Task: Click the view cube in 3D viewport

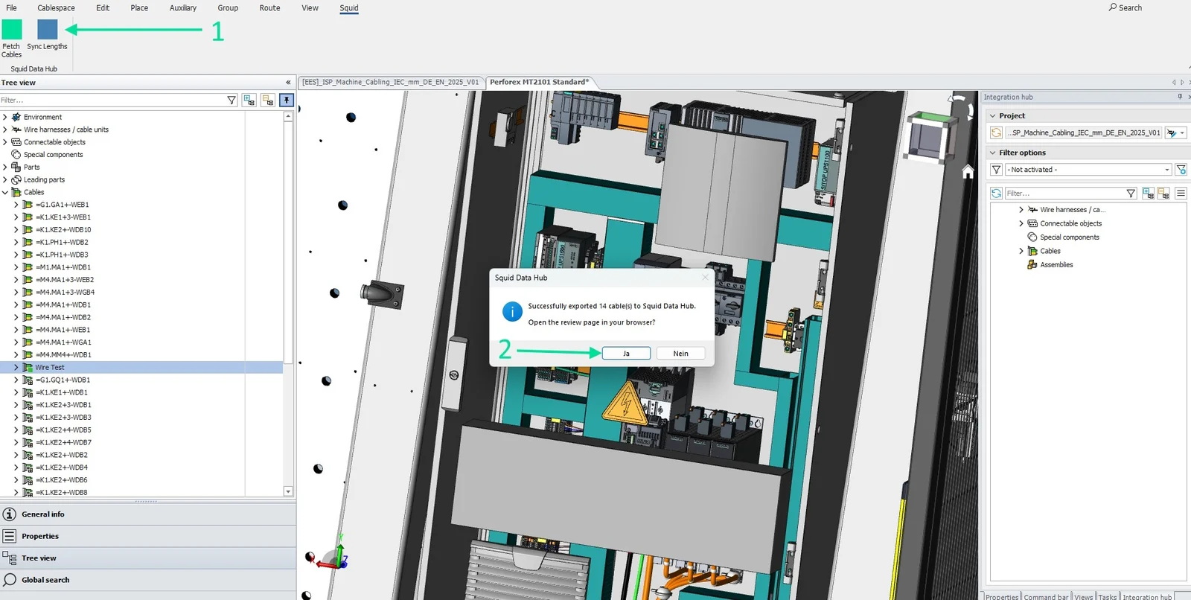Action: point(930,136)
